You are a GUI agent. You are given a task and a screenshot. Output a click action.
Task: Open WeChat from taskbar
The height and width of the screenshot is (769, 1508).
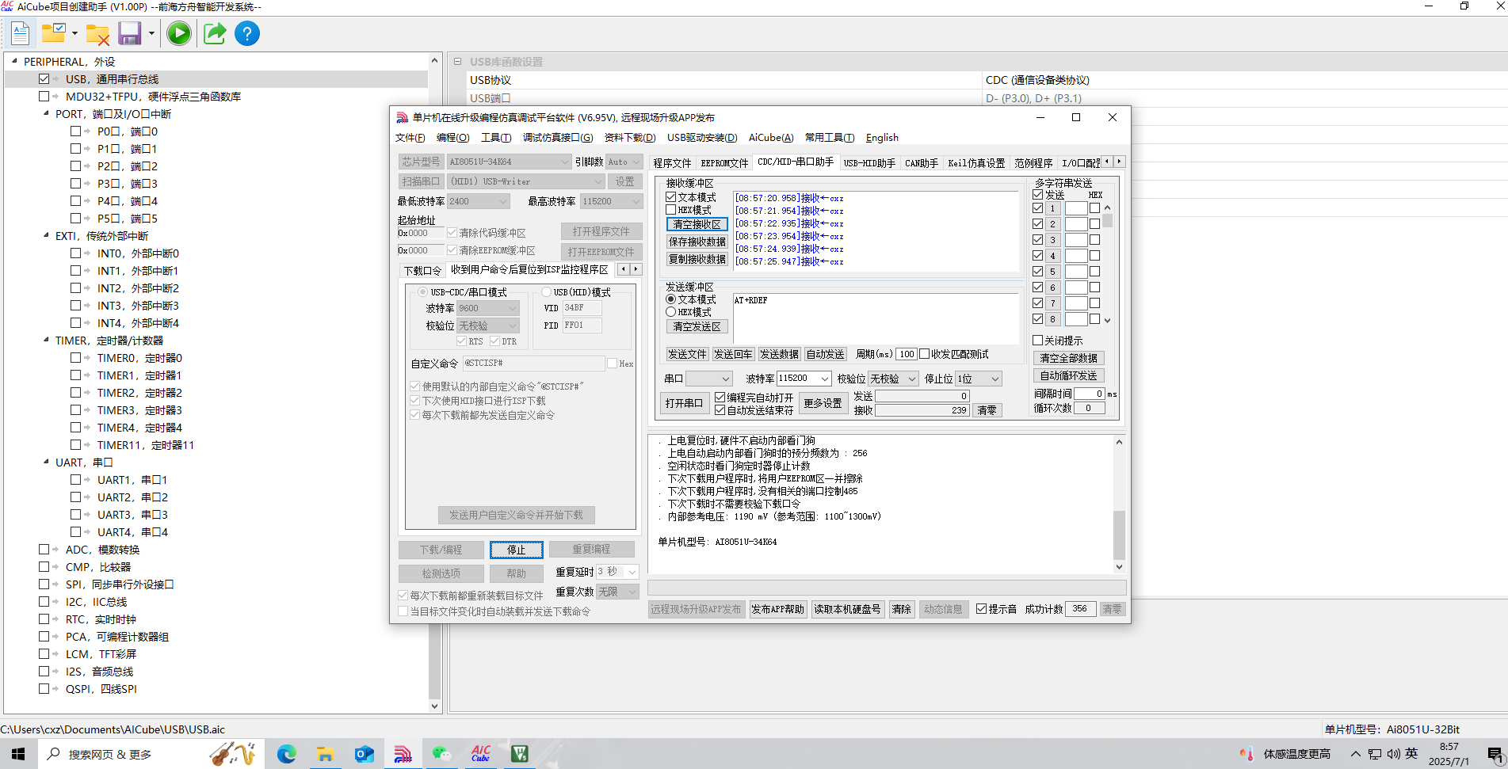[441, 754]
